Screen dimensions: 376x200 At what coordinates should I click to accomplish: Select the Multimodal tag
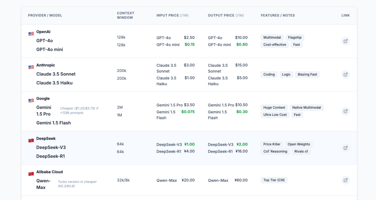coord(272,37)
